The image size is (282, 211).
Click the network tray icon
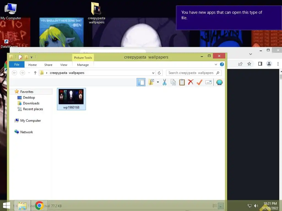pyautogui.click(x=250, y=206)
